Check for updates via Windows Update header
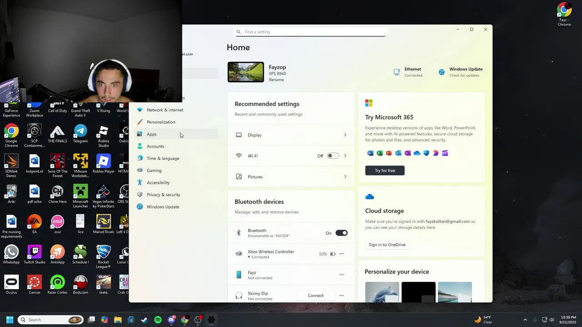582x327 pixels. tap(460, 72)
